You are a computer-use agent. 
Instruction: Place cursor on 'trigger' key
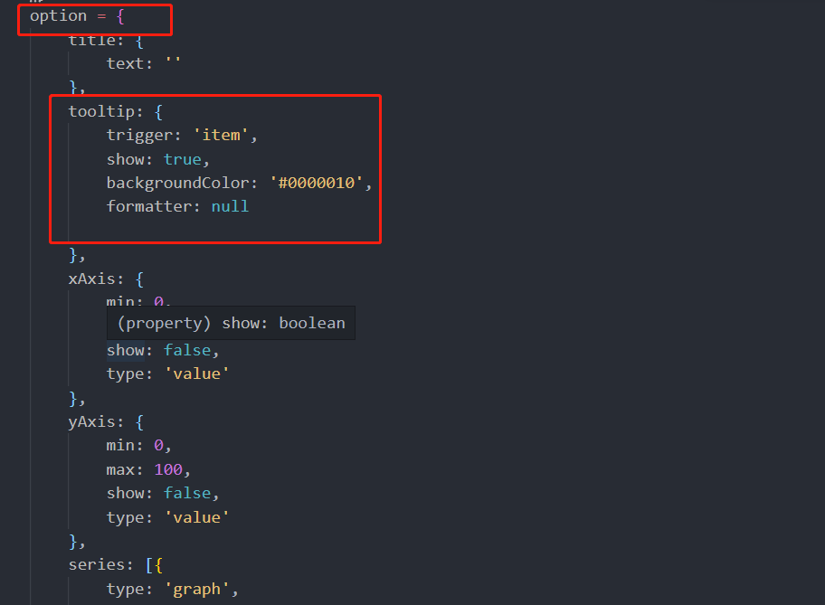(x=139, y=136)
